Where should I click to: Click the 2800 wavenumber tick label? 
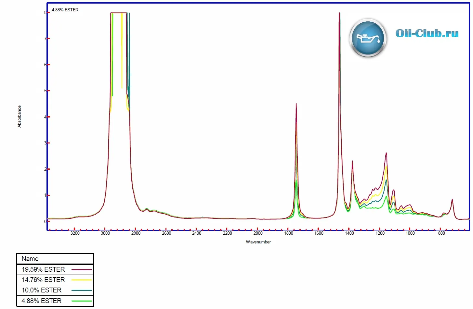136,233
